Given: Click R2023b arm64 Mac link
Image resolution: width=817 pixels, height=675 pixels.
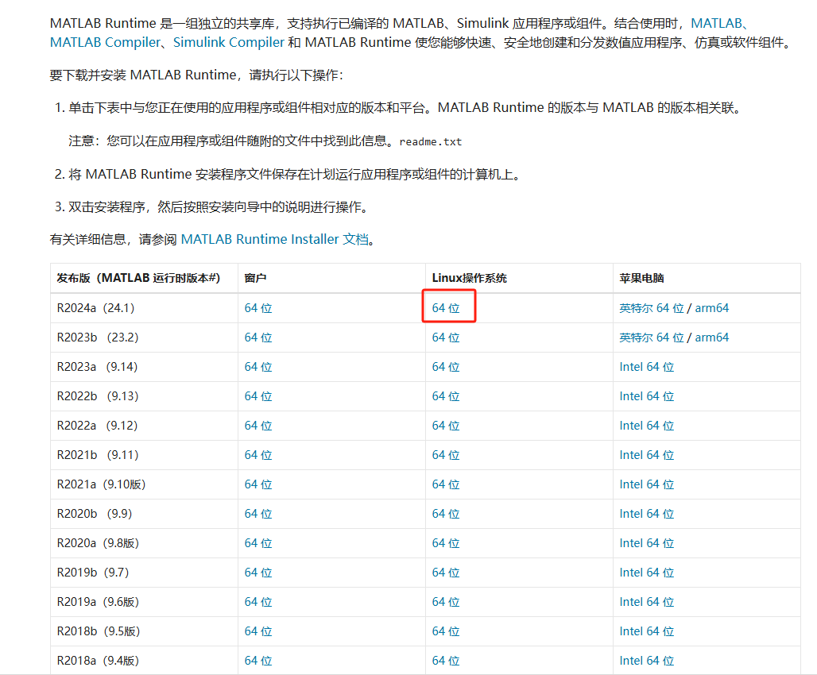Looking at the screenshot, I should point(712,337).
